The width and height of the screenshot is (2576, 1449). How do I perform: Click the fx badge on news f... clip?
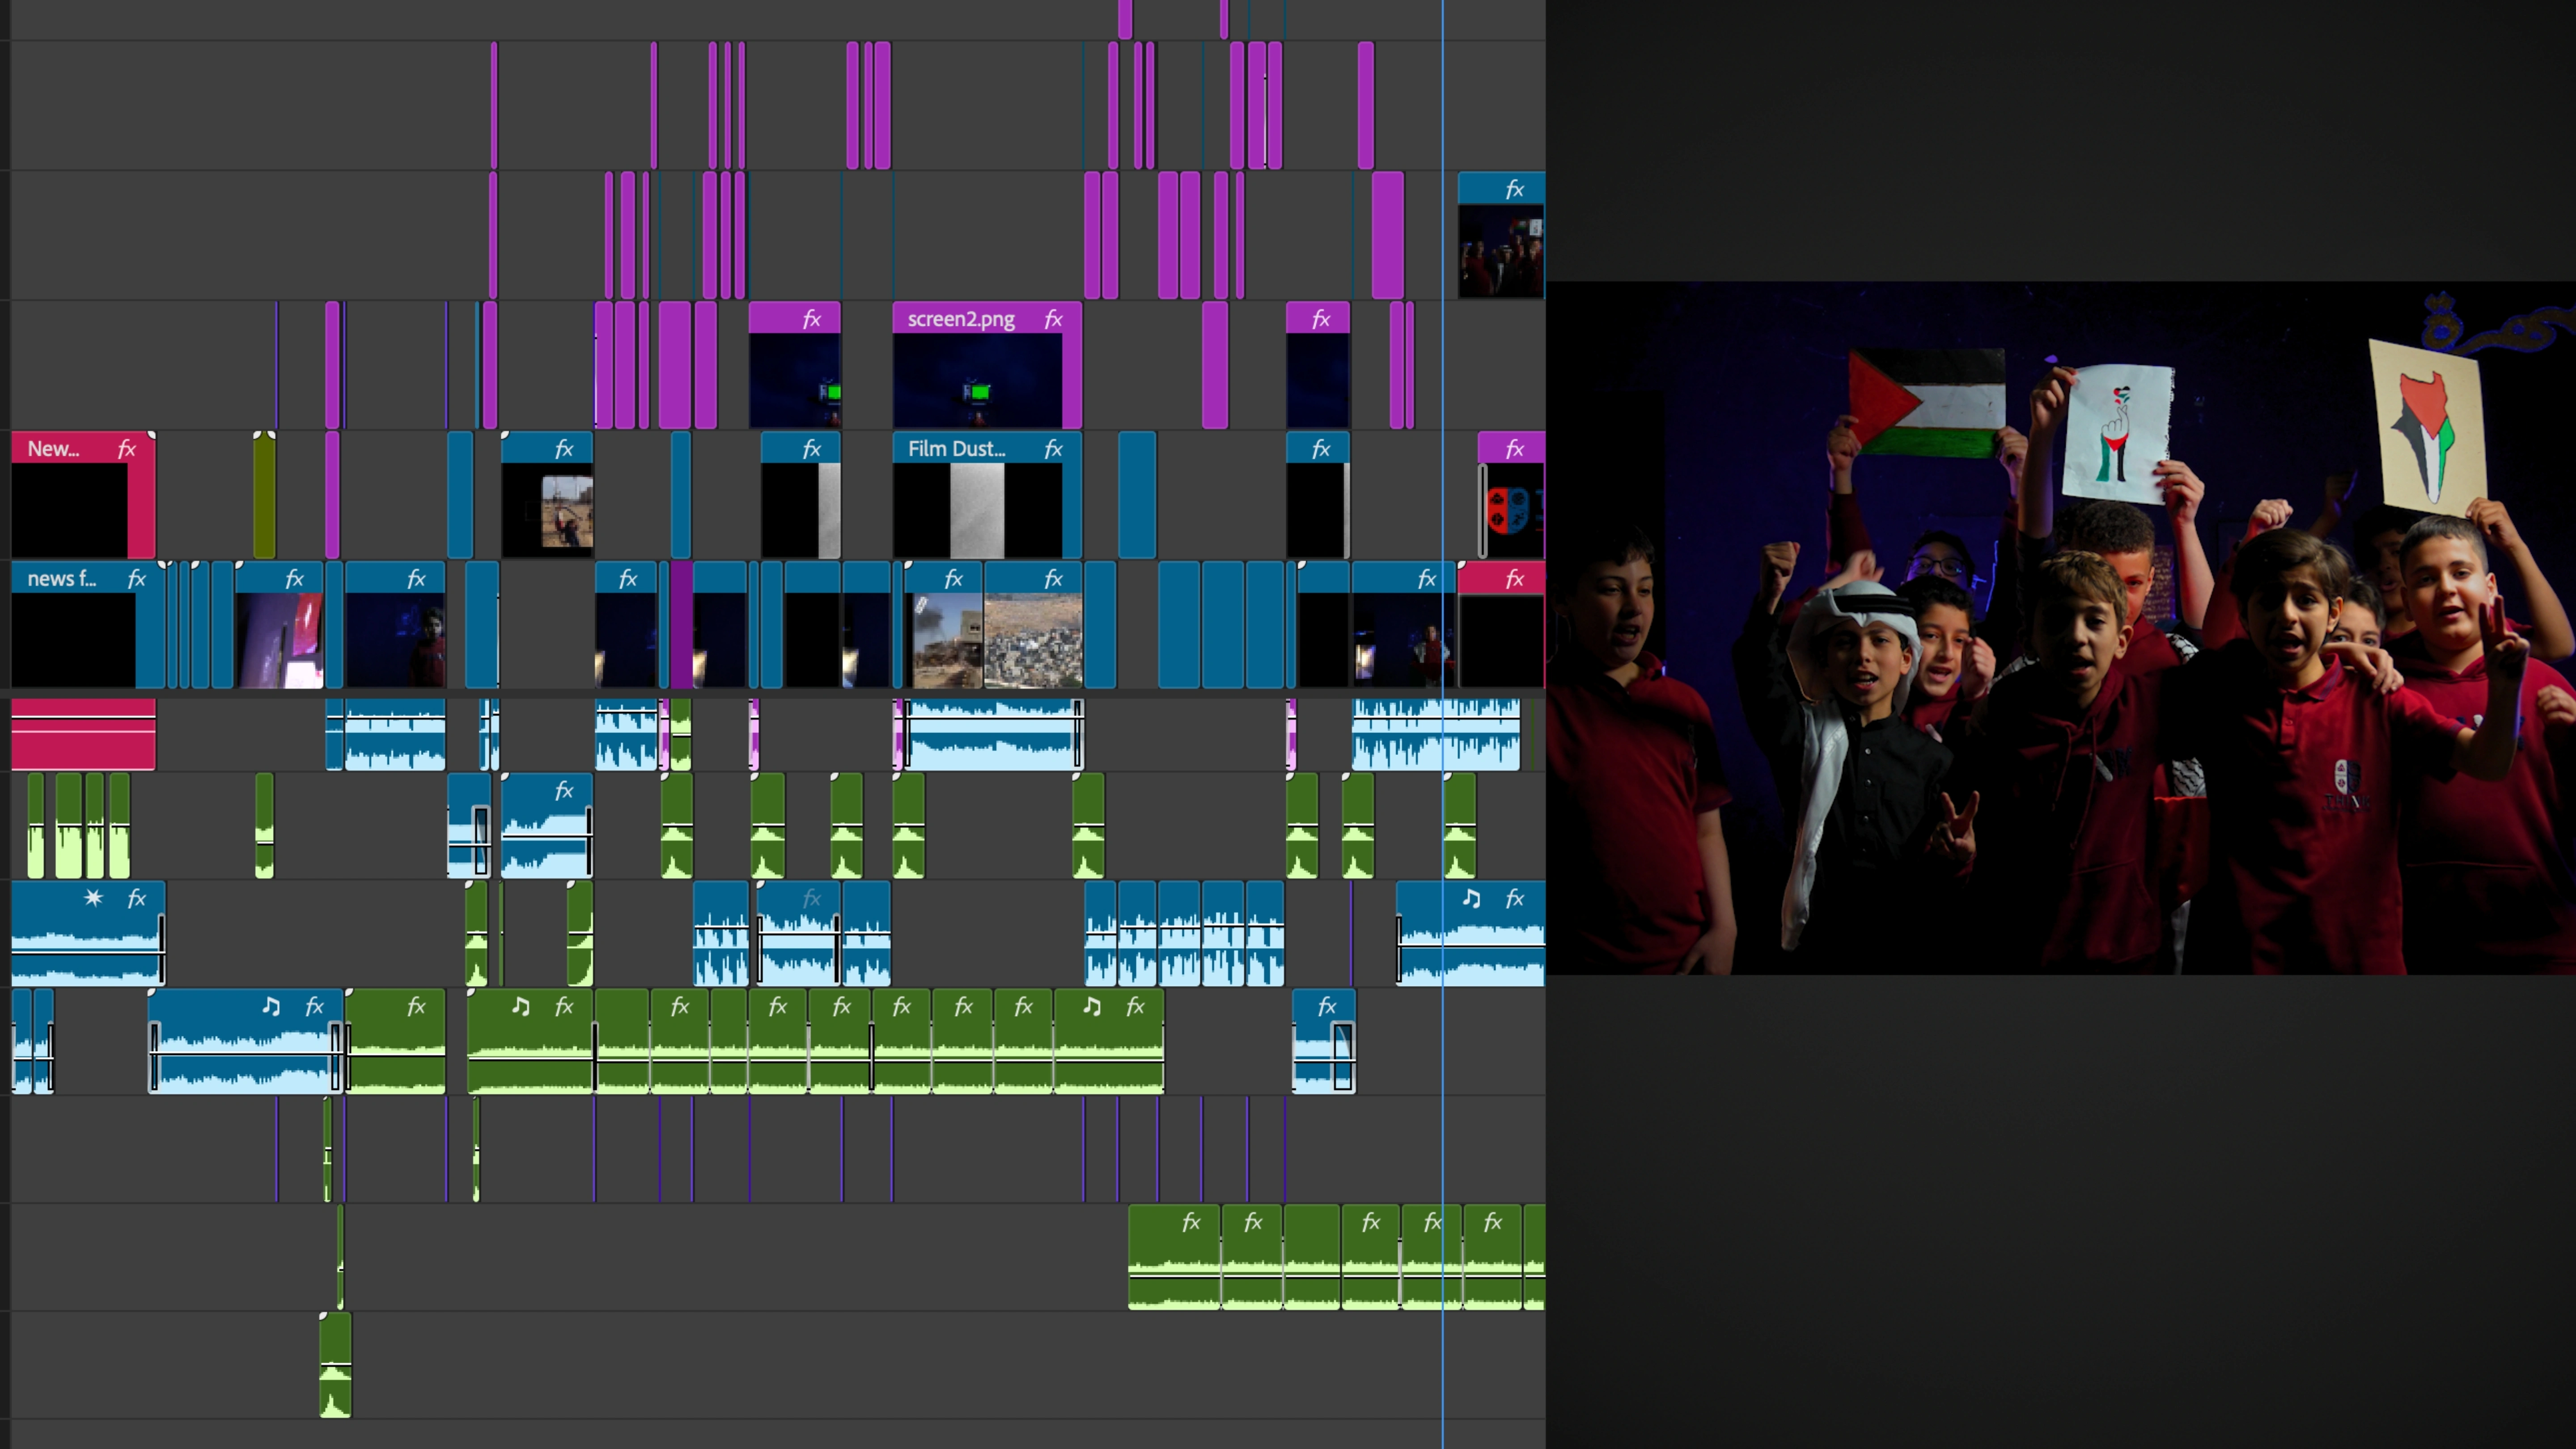pyautogui.click(x=137, y=579)
